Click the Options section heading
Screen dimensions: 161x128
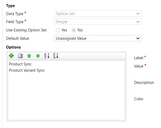(13, 47)
